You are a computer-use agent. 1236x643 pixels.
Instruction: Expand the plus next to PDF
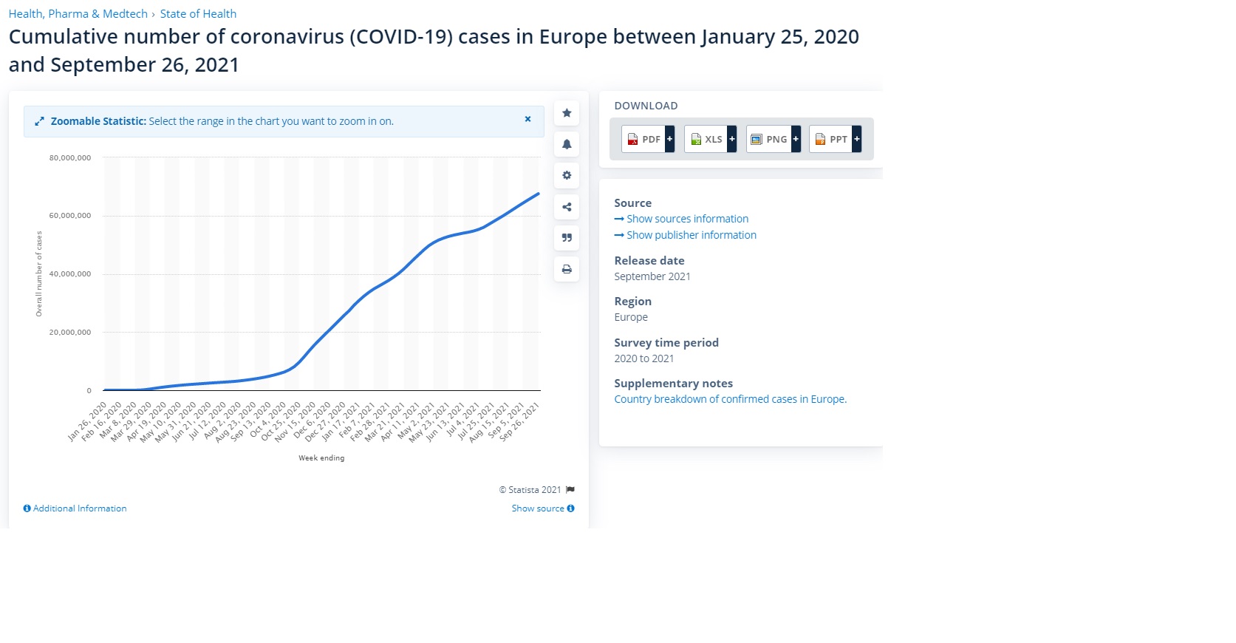669,139
